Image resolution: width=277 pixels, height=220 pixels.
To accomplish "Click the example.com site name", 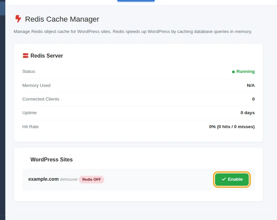I will tap(44, 179).
